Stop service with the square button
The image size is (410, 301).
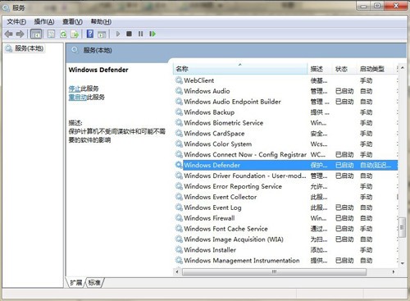129,34
